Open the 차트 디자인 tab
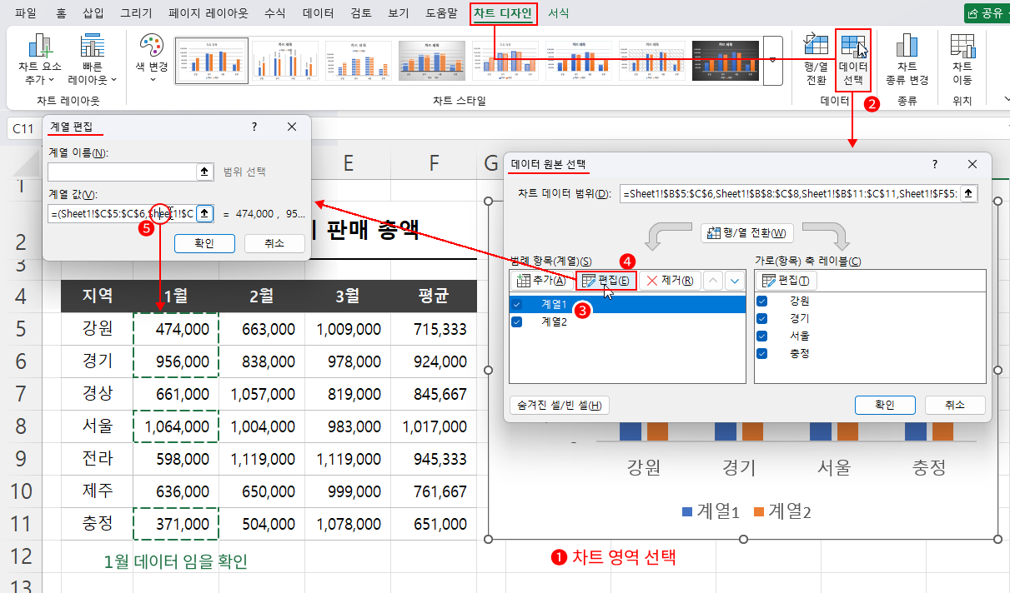The height and width of the screenshot is (593, 1010). pos(504,13)
